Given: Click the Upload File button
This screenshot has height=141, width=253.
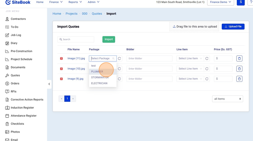Looking at the screenshot, I should click(233, 27).
